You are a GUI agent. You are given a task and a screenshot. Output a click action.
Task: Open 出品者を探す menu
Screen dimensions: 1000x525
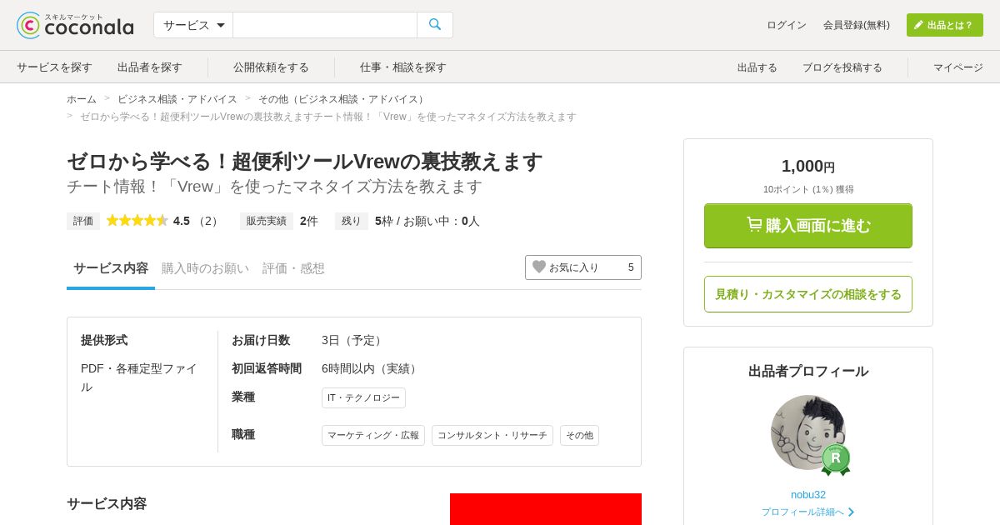click(150, 67)
